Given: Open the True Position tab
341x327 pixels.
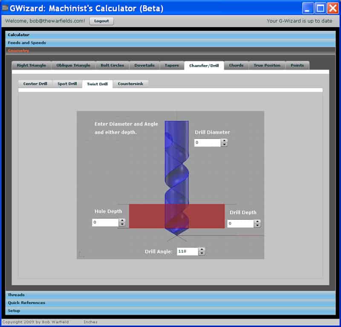Looking at the screenshot, I should pos(266,65).
